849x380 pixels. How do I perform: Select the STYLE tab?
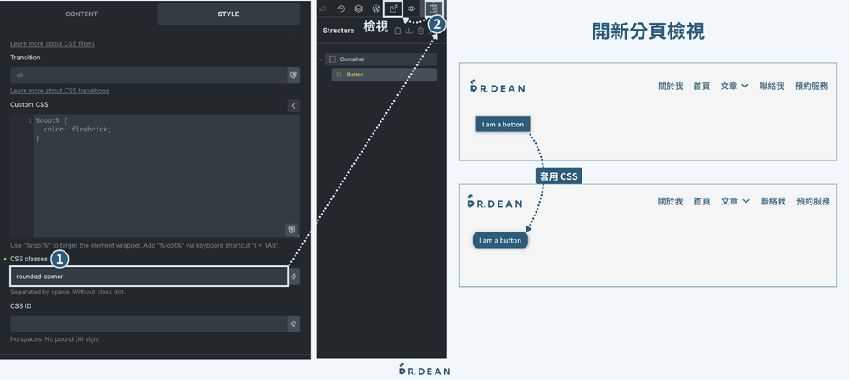[228, 14]
